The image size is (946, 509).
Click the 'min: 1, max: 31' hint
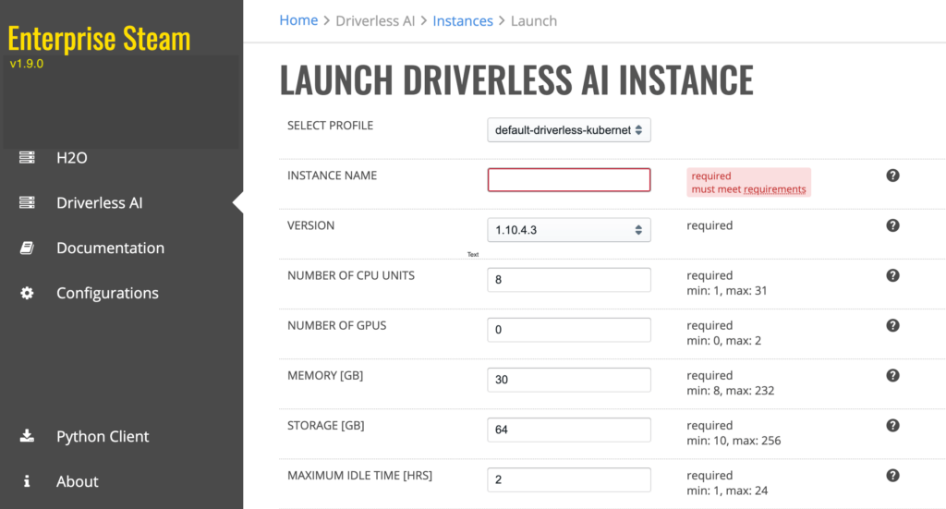pos(727,291)
